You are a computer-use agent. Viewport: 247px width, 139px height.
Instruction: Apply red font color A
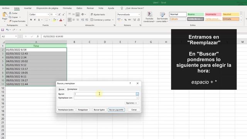(x=61, y=20)
